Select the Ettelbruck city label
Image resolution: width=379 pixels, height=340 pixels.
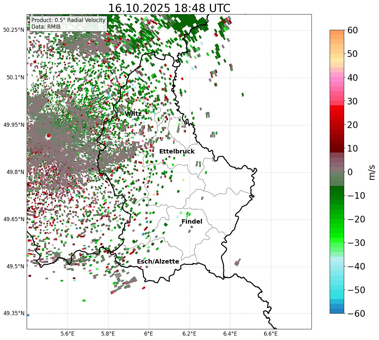177,151
